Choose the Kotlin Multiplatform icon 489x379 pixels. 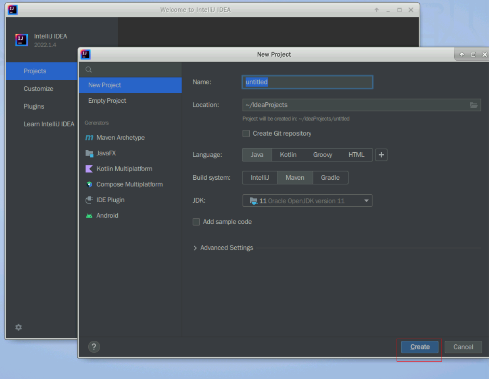click(x=89, y=169)
